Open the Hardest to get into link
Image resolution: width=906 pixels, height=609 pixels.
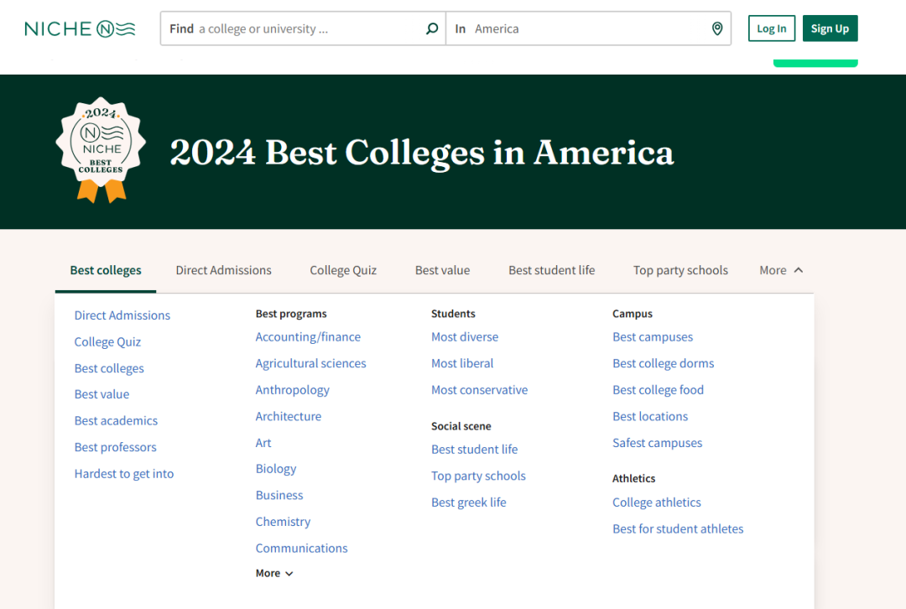click(124, 474)
